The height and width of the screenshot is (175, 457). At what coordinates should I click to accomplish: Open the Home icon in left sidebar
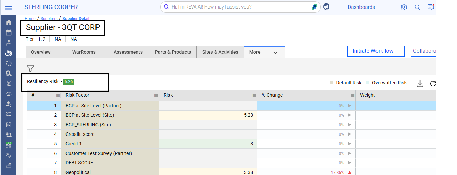click(9, 22)
